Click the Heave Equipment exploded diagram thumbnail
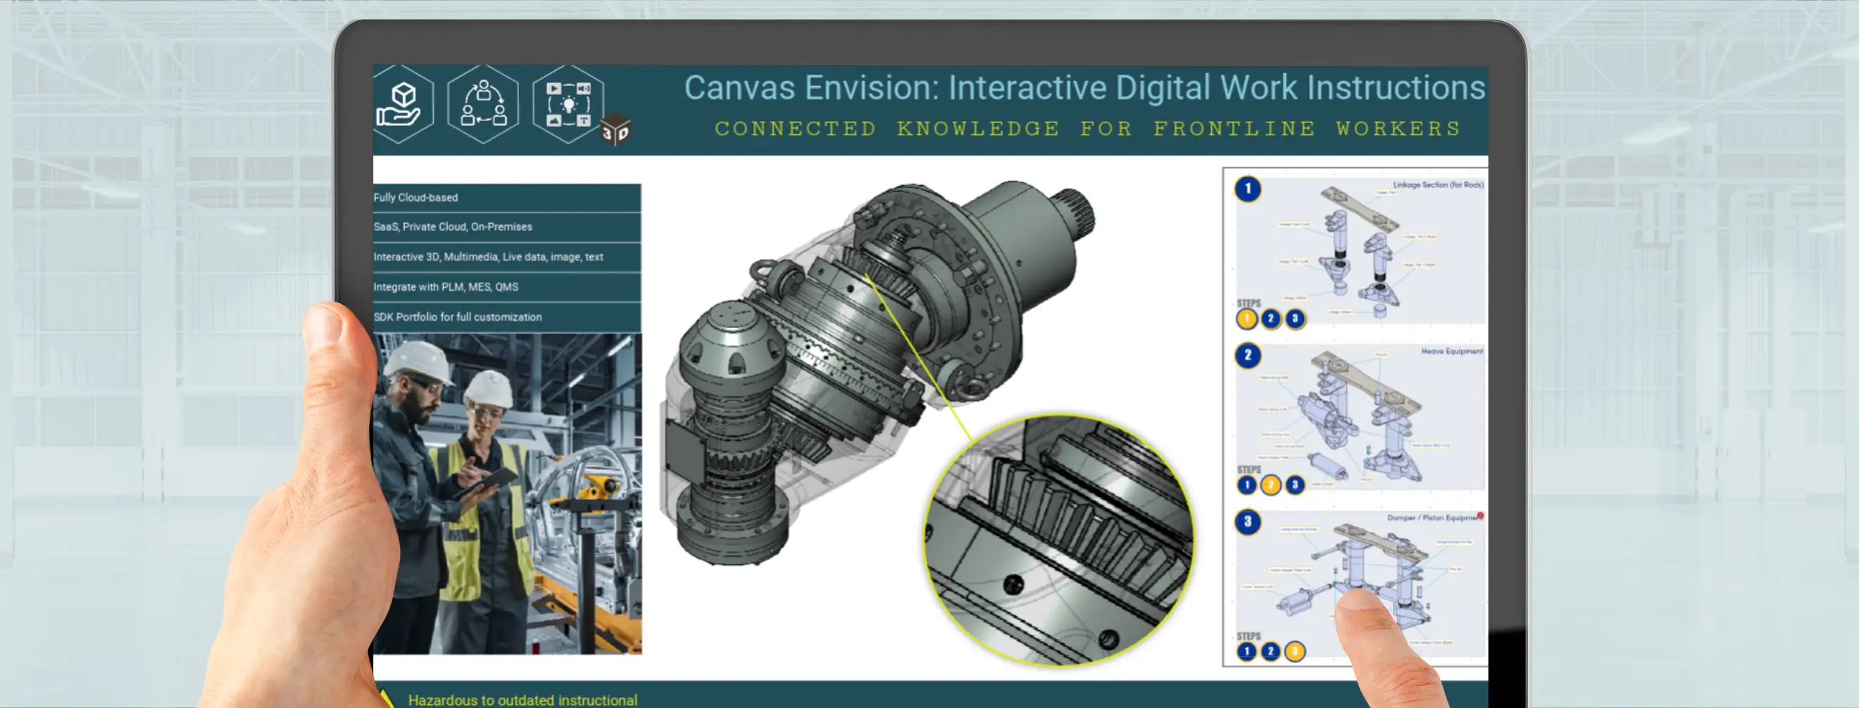The width and height of the screenshot is (1859, 708). coord(1360,417)
